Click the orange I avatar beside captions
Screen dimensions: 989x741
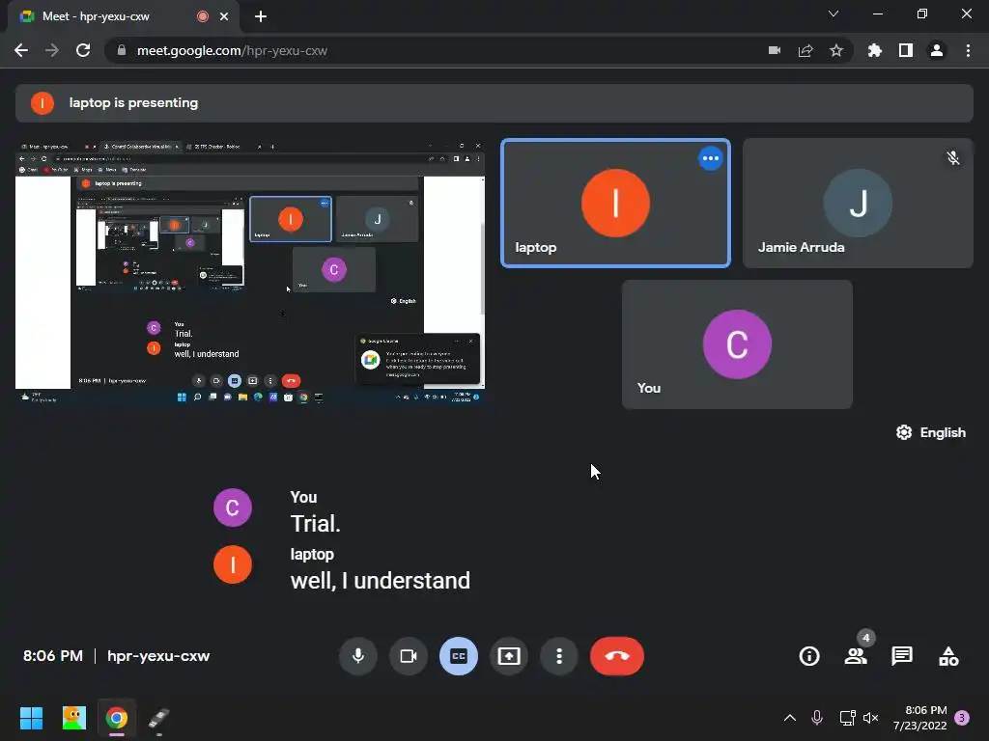click(x=233, y=564)
